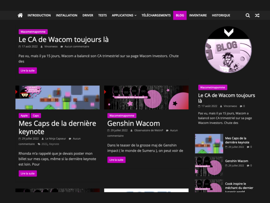Click the Caps category tag
270x203 pixels.
(36, 116)
